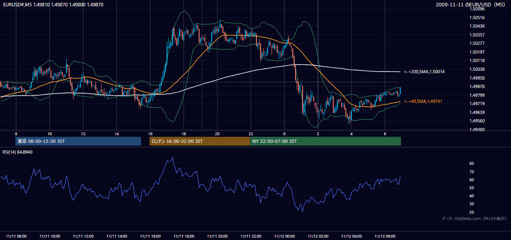Click price axis value 1.49639
The width and height of the screenshot is (511, 240).
pos(477,112)
